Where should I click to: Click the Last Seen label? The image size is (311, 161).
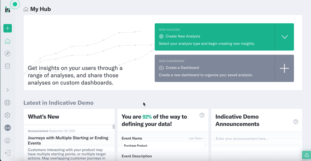coord(196,138)
